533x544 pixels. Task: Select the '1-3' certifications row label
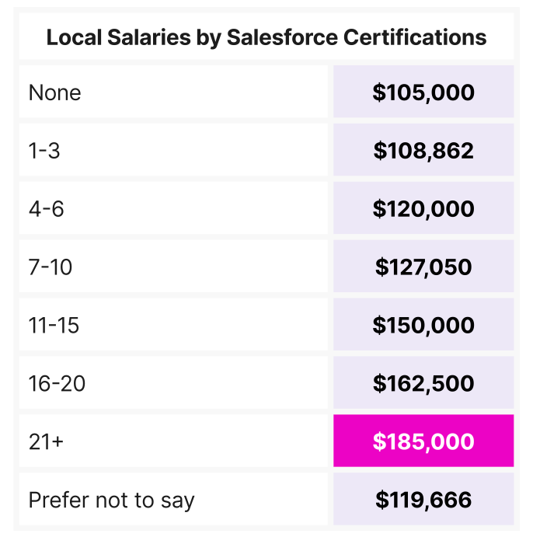pos(44,151)
